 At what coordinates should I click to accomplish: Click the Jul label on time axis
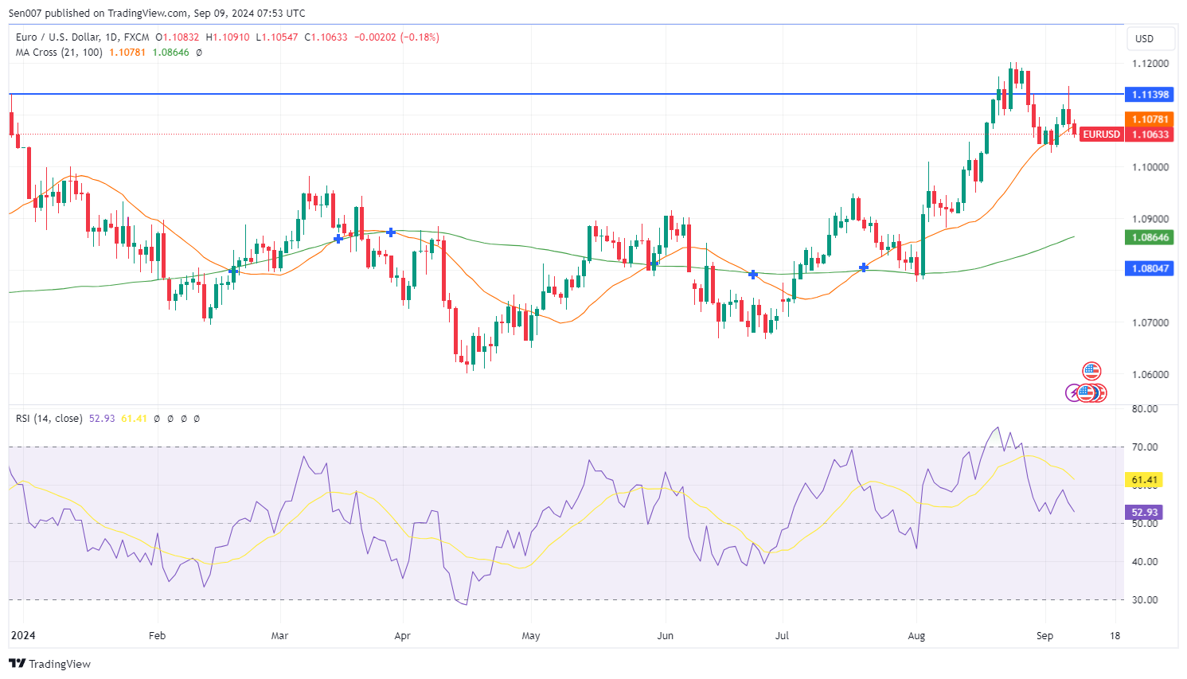pos(782,636)
